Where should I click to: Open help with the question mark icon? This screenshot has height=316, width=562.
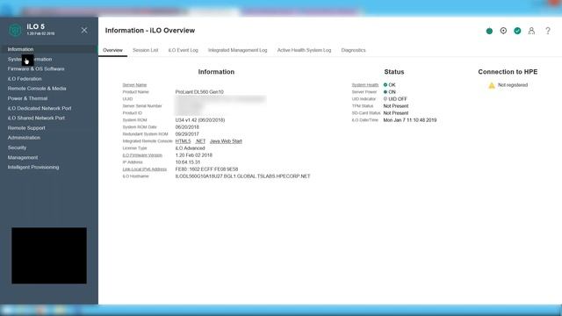tap(548, 31)
